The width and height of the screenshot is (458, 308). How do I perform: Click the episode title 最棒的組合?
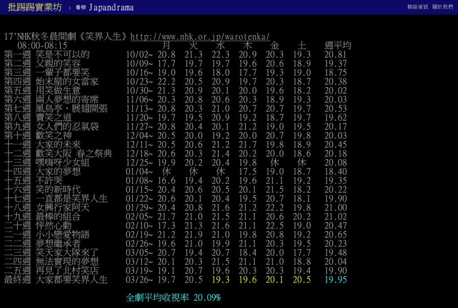(x=58, y=217)
